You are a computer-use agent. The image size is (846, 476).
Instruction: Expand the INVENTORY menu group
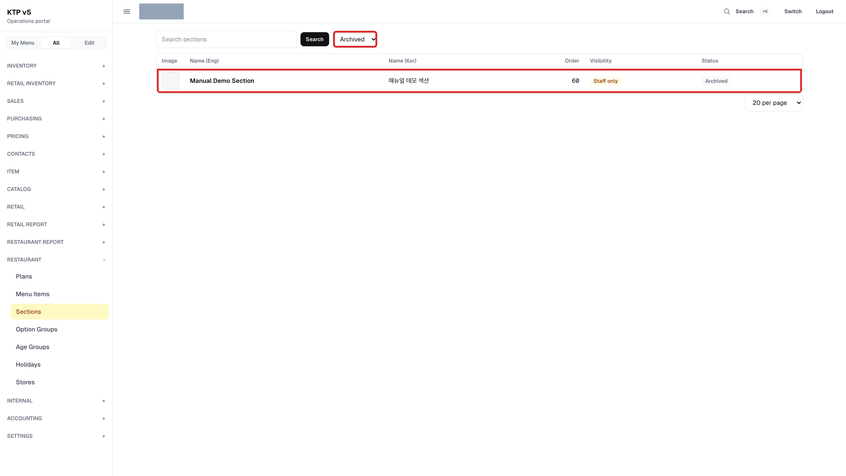[x=56, y=66]
